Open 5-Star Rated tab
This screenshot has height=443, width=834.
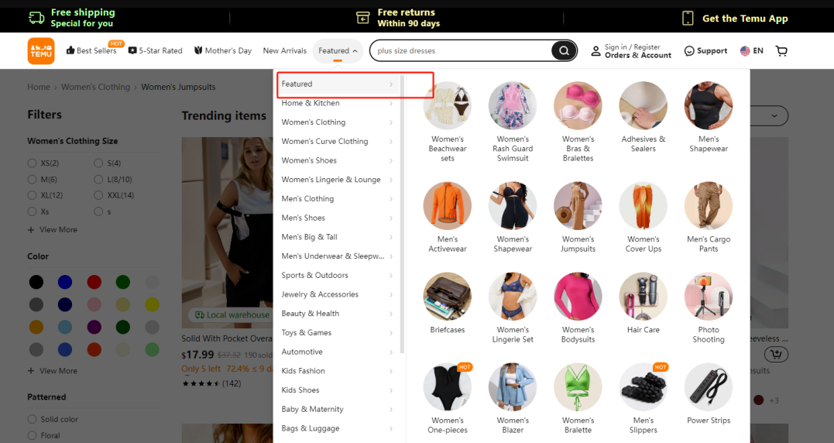coord(156,51)
